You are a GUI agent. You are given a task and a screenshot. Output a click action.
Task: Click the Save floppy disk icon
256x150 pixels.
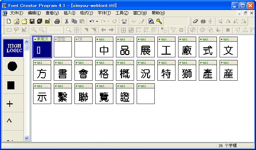[x=32, y=21]
